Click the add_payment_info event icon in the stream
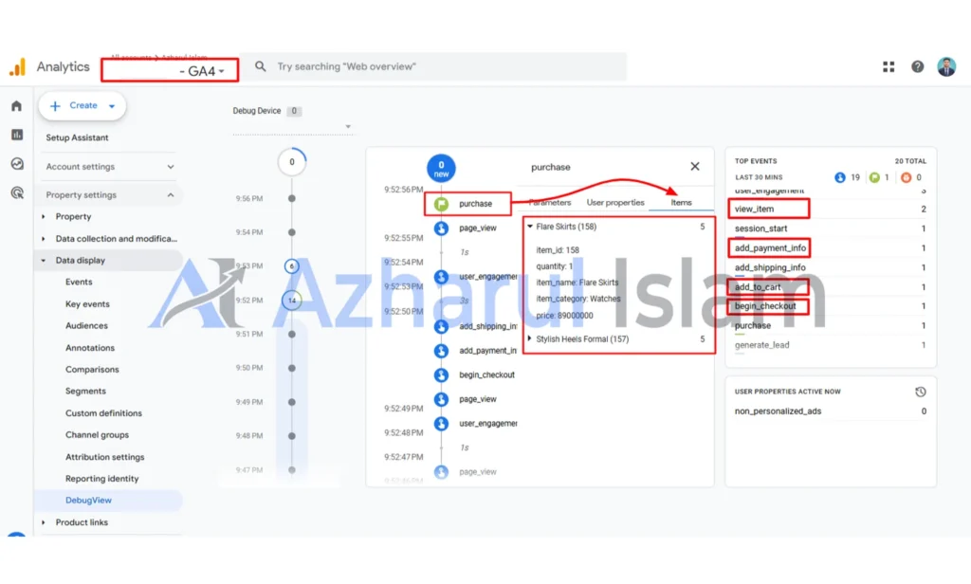This screenshot has height=584, width=971. tap(441, 351)
